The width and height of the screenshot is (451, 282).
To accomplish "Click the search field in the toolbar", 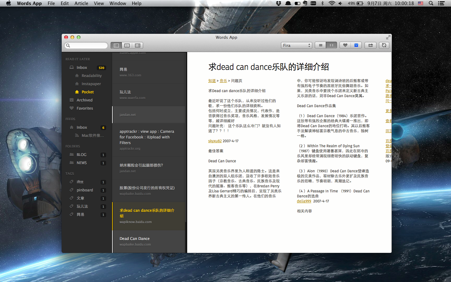I will coord(86,45).
